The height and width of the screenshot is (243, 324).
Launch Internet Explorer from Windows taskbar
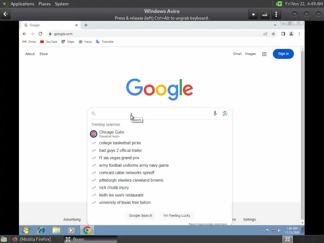41,230
